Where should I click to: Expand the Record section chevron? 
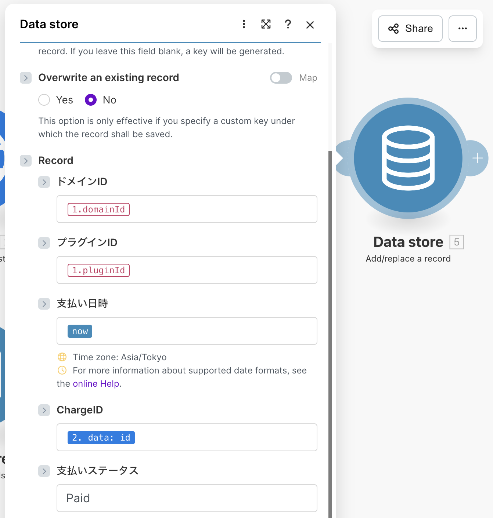click(x=26, y=161)
